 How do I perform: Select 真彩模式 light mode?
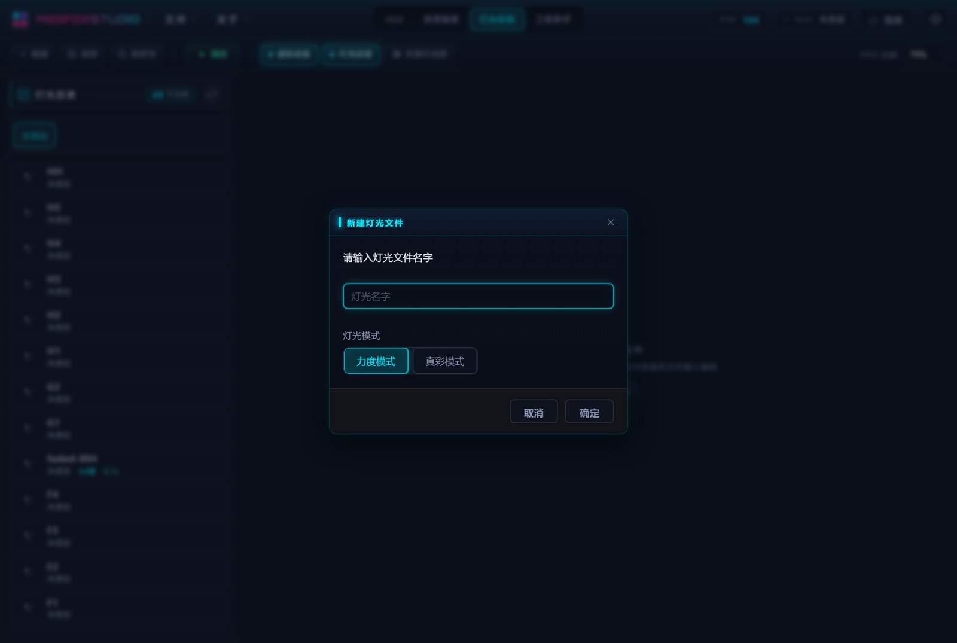(x=444, y=361)
